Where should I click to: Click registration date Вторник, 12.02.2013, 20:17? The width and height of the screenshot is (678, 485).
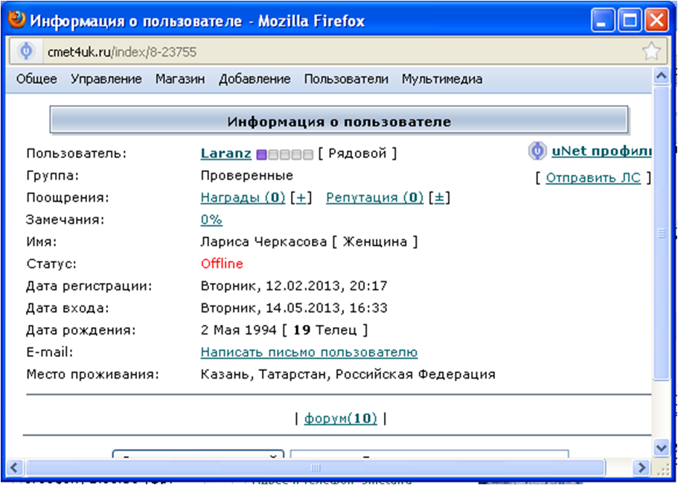click(x=294, y=286)
